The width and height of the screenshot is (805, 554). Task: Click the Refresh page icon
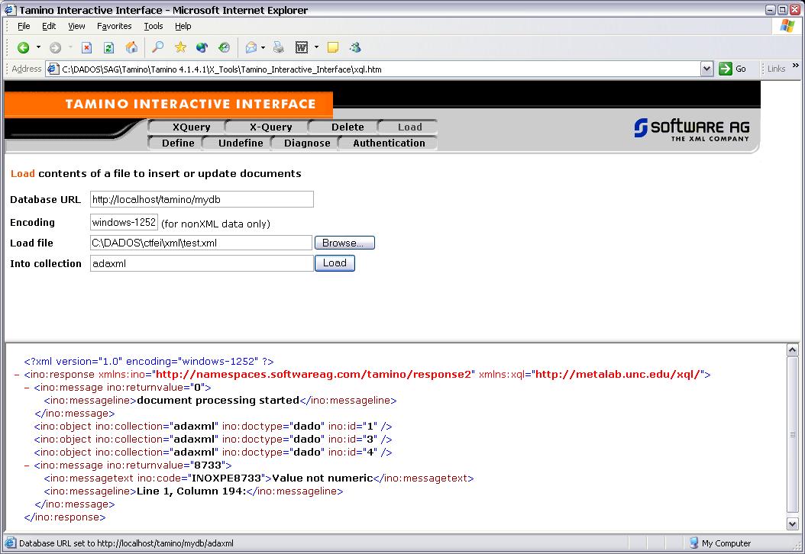(x=109, y=48)
